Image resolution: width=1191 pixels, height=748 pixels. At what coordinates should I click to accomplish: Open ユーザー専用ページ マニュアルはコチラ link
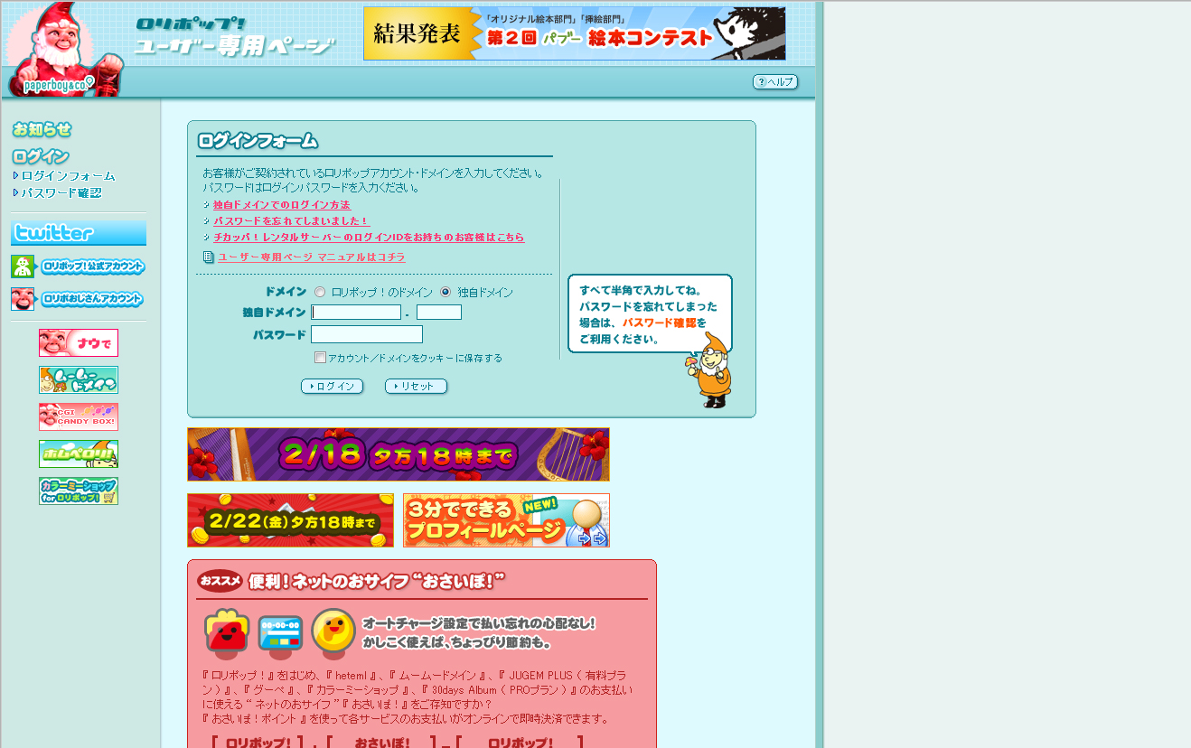pos(312,257)
